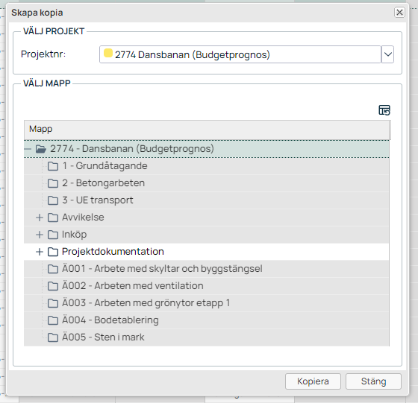Expand the Inköp folder

click(x=40, y=235)
